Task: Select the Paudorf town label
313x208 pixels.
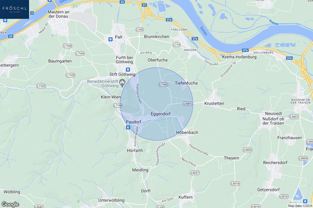Action: [134, 122]
